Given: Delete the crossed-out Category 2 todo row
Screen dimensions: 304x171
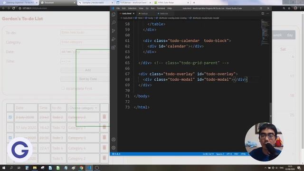Looking at the screenshot, I should (x=104, y=117).
